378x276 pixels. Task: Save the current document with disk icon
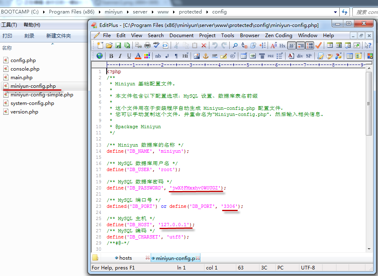tap(118, 45)
